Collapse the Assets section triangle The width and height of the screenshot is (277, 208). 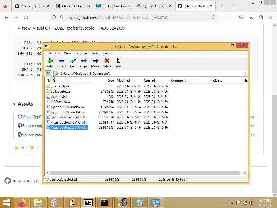point(14,104)
